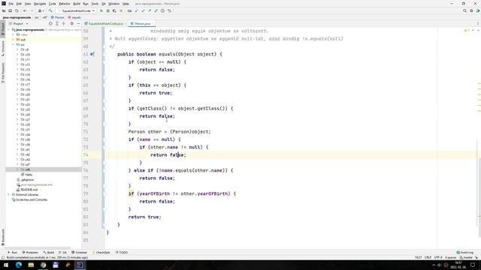Navigate forward with the right arrow

tap(32, 10)
